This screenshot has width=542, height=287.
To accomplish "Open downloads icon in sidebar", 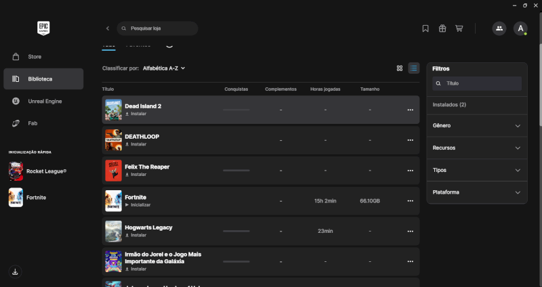I will (16, 271).
